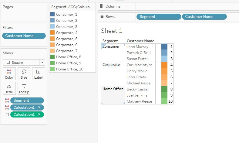The height and width of the screenshot is (143, 239).
Task: Select customer John Grady
Action: pos(136,77)
